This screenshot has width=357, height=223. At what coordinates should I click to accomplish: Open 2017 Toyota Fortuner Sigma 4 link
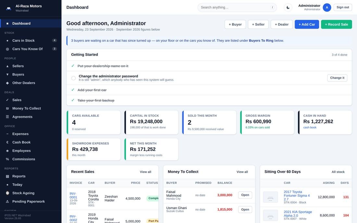click(297, 195)
